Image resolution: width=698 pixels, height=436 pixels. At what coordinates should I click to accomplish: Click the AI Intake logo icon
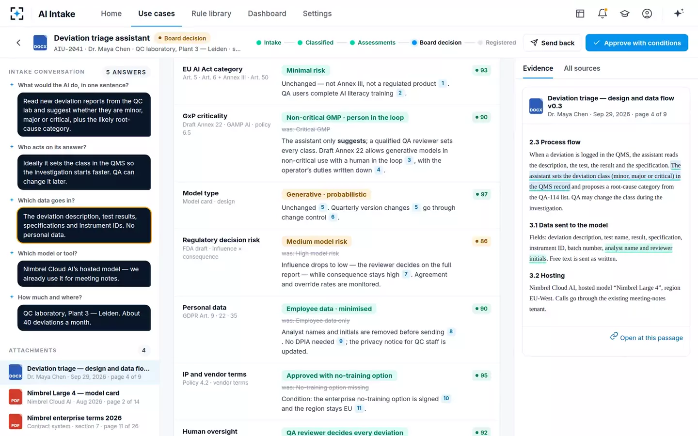click(17, 14)
